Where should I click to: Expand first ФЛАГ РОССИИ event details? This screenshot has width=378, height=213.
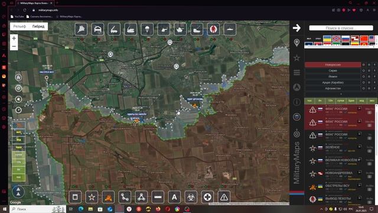point(360,108)
